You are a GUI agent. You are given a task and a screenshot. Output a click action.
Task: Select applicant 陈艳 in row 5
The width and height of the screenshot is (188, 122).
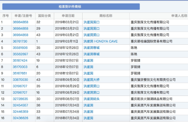click(134, 48)
